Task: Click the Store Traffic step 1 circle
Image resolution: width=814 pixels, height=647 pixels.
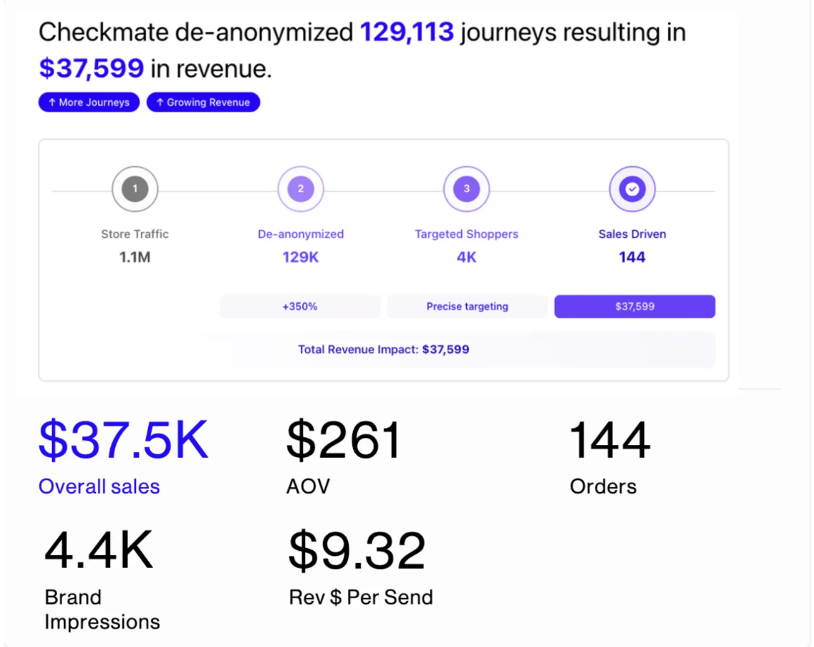Action: 135,189
